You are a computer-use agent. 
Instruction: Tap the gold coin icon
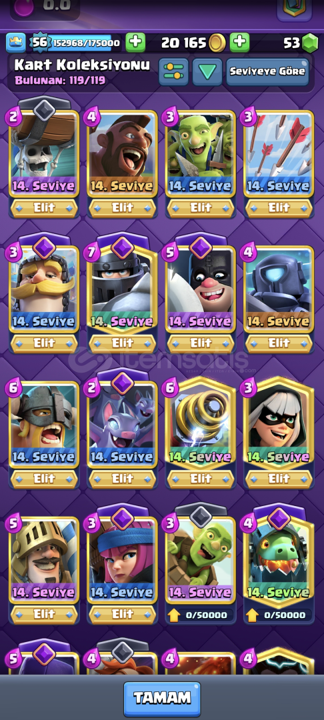(217, 43)
